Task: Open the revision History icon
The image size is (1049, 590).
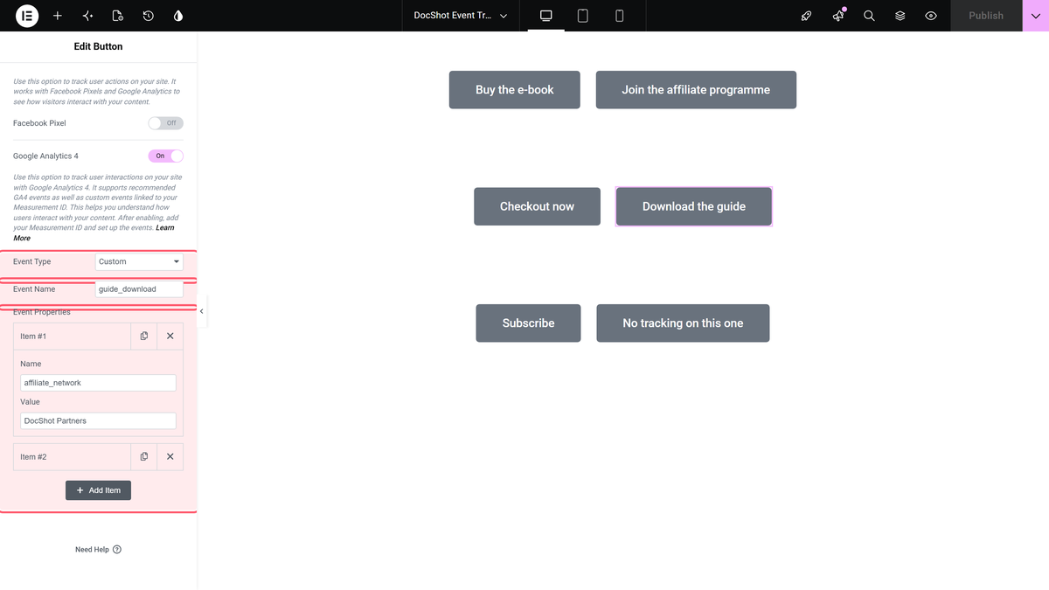Action: tap(149, 16)
